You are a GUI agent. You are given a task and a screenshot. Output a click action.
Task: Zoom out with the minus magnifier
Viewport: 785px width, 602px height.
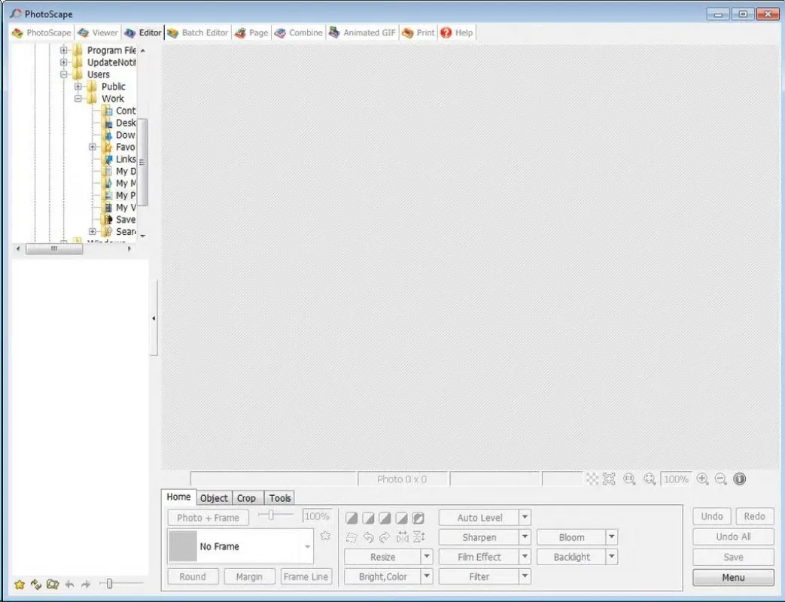coord(720,479)
